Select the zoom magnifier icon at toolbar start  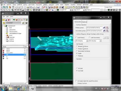(1, 10)
